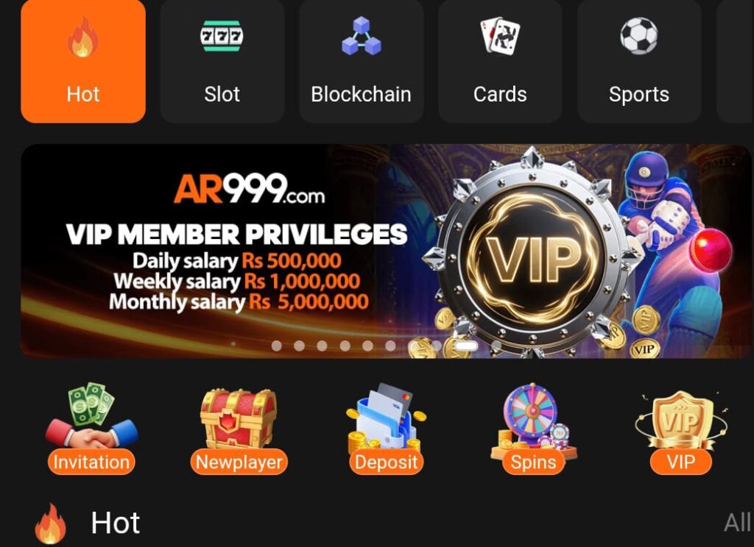The width and height of the screenshot is (754, 547).
Task: Click the Invitation orange label
Action: [x=91, y=462]
